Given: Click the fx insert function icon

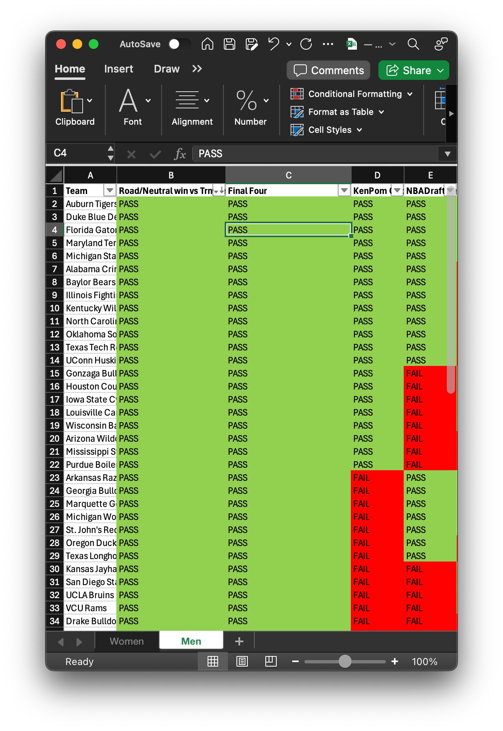Looking at the screenshot, I should 180,154.
